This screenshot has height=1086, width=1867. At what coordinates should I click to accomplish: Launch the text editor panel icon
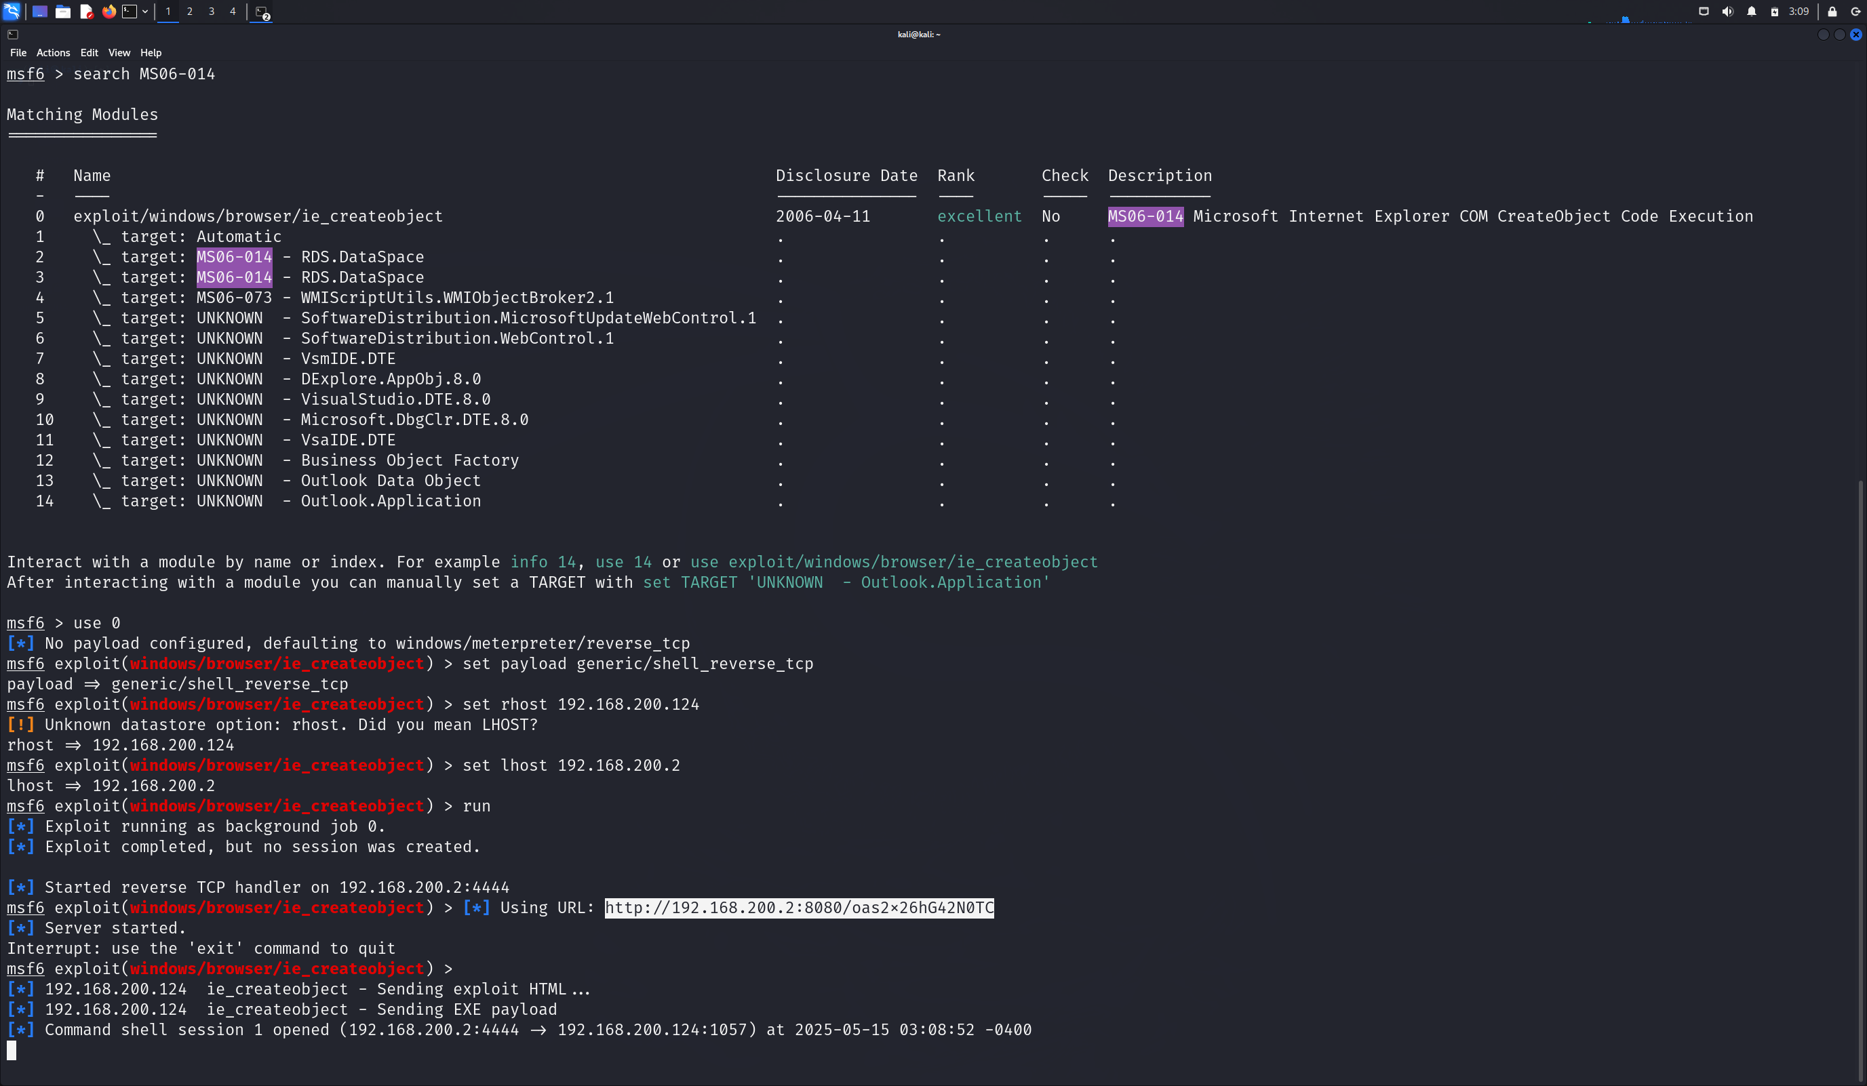tap(86, 11)
